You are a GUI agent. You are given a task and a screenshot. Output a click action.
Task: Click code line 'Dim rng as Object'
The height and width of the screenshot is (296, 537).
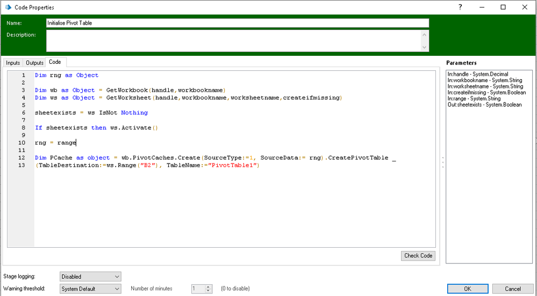tap(67, 75)
